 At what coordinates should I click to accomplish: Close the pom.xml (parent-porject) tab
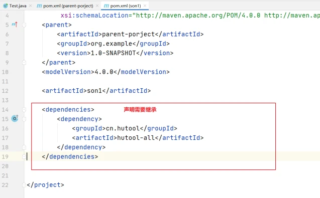(x=97, y=6)
